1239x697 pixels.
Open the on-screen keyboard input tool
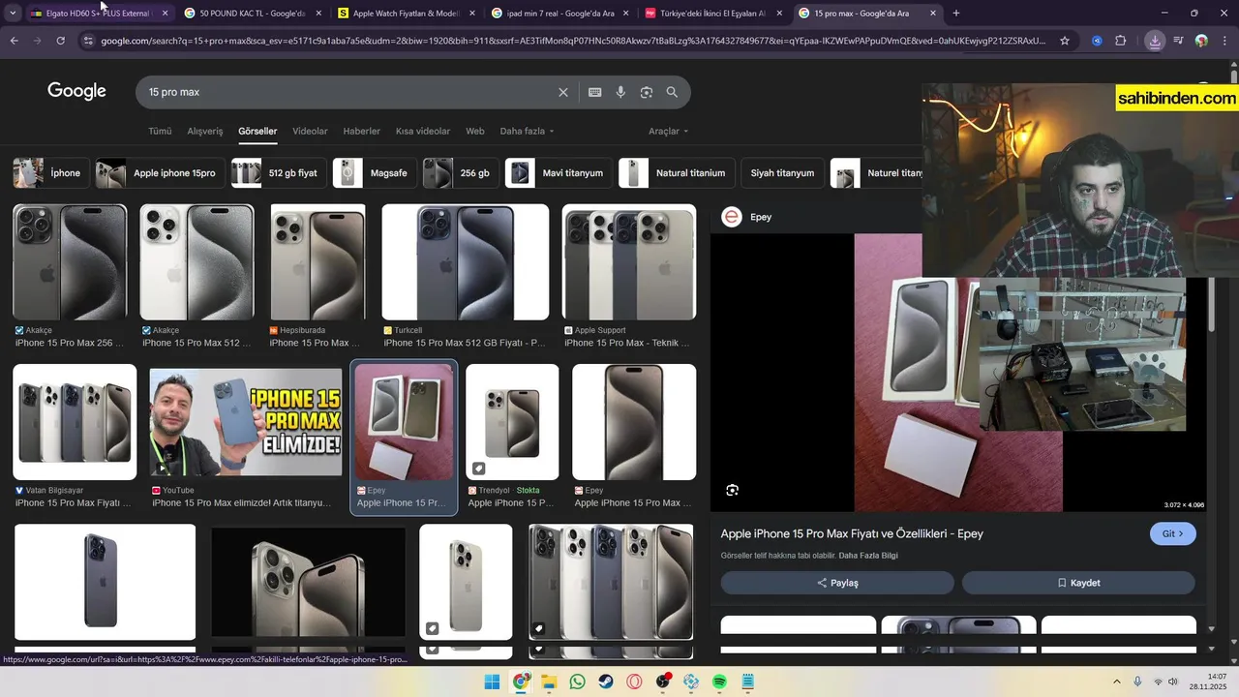click(595, 92)
